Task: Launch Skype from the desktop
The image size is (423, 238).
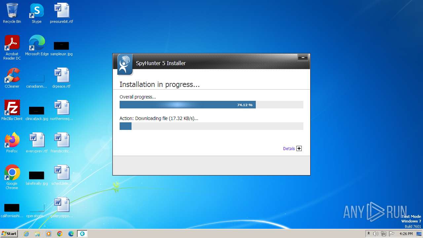Action: tap(37, 14)
